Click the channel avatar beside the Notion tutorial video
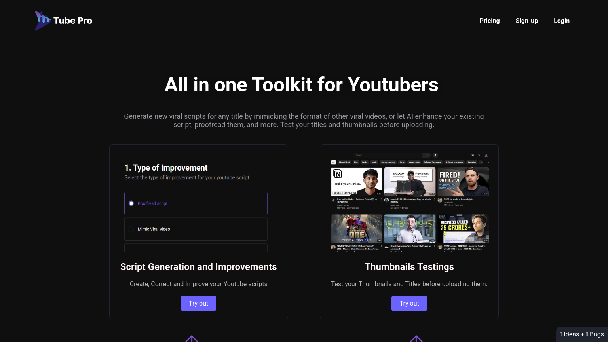 [x=332, y=201]
